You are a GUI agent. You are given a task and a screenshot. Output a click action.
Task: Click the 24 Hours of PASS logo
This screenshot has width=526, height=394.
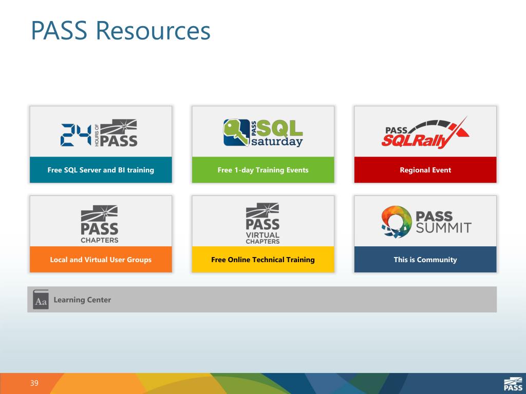click(x=99, y=133)
